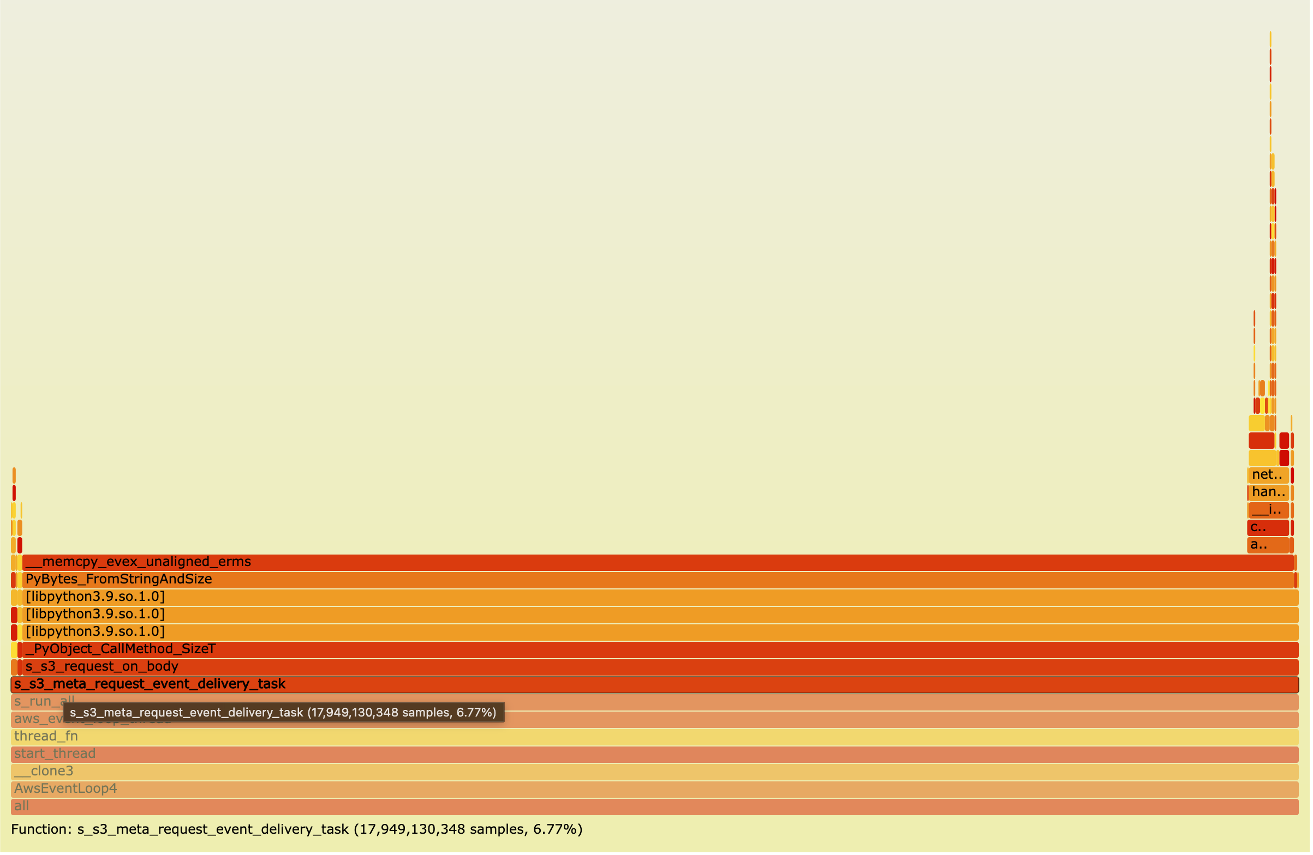1313x855 pixels.
Task: Zoom into __memcpy_evex_unaligned_erms frame
Action: [662, 561]
